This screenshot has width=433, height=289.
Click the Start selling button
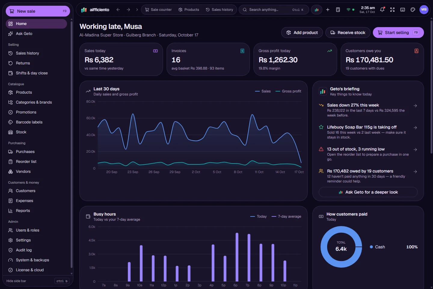(x=398, y=33)
